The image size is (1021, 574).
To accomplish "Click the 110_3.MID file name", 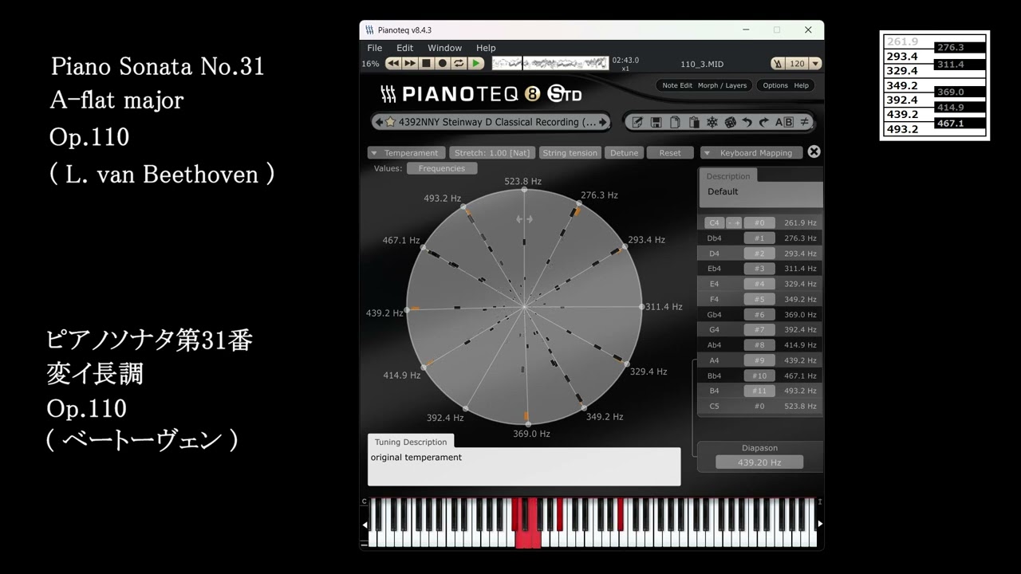I will pos(702,65).
